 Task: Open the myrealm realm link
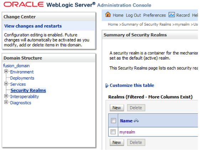click(x=127, y=132)
